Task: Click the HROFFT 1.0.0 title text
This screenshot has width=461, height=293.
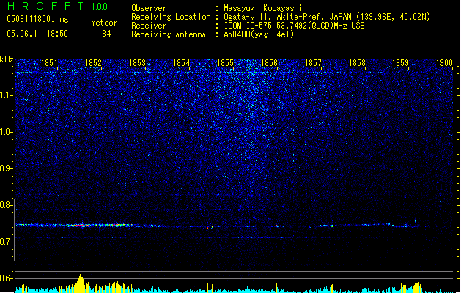Action: (x=58, y=6)
